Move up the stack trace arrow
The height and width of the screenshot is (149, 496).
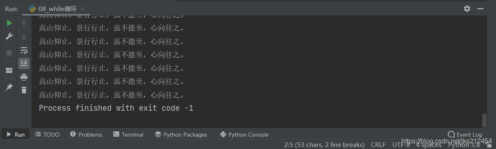click(x=24, y=23)
